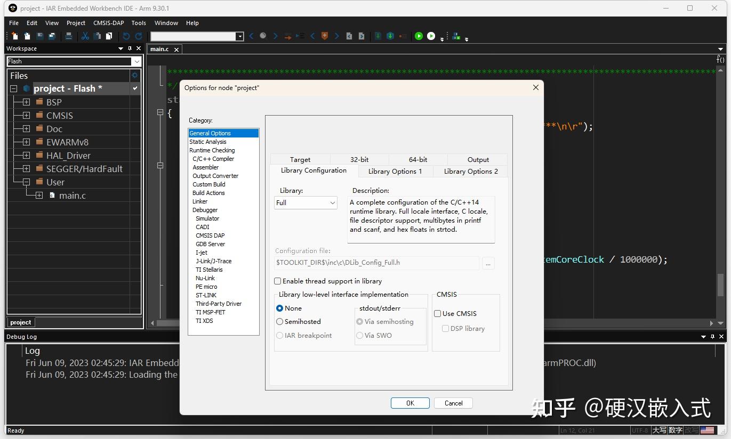
Task: Toggle a bookmark with the shield icon
Action: (x=324, y=36)
